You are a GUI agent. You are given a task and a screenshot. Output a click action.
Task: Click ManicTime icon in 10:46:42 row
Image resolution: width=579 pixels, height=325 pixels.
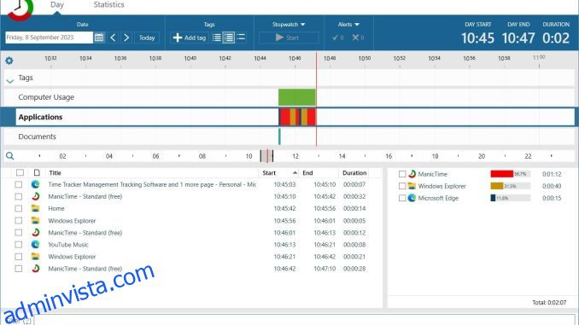[36, 268]
